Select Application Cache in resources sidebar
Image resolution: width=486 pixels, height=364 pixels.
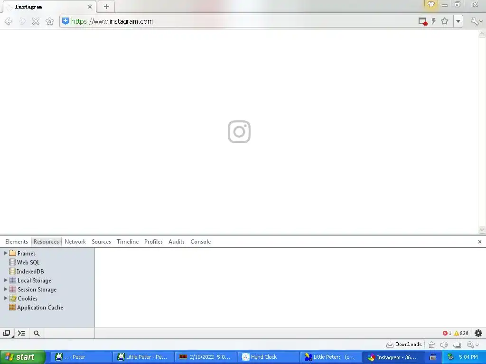pos(36,307)
